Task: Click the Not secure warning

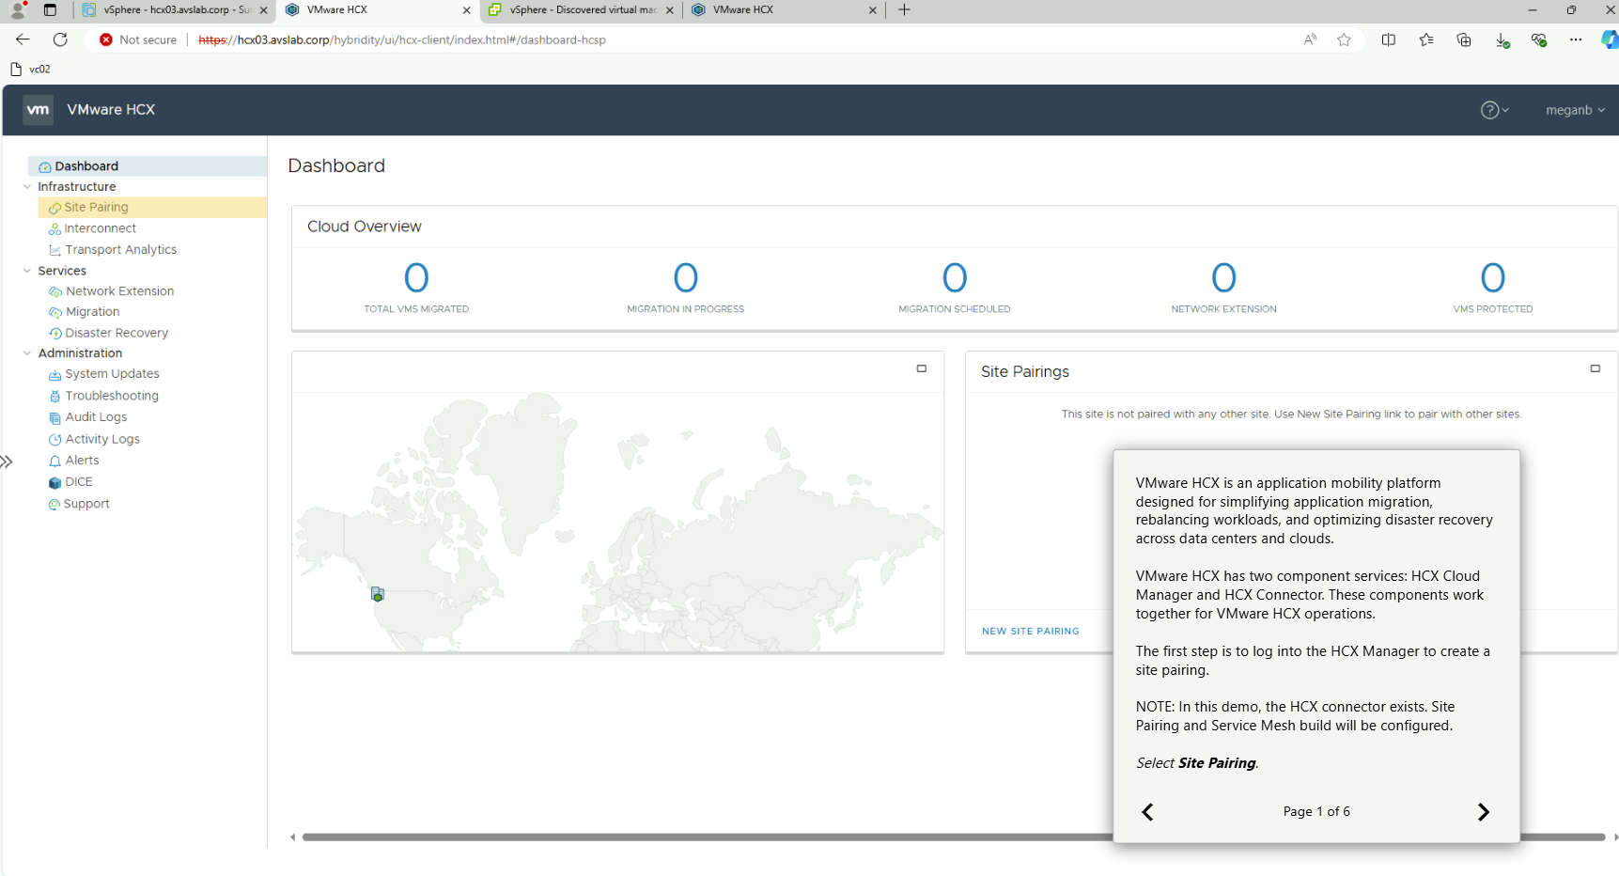Action: point(138,39)
